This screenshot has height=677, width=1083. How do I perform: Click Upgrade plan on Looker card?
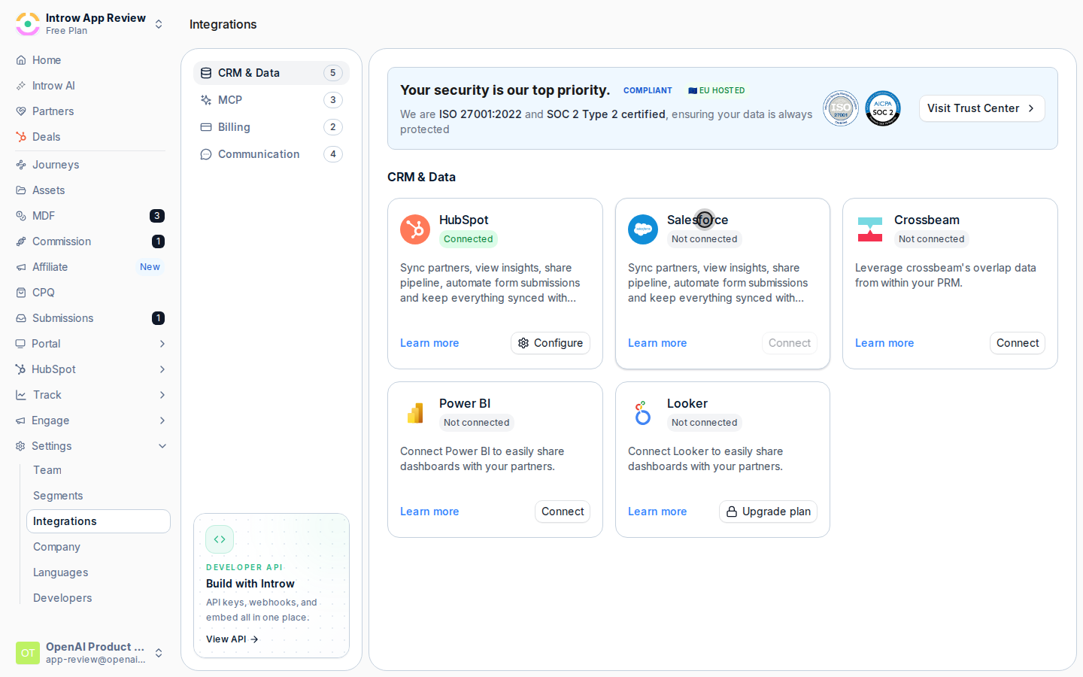click(768, 512)
